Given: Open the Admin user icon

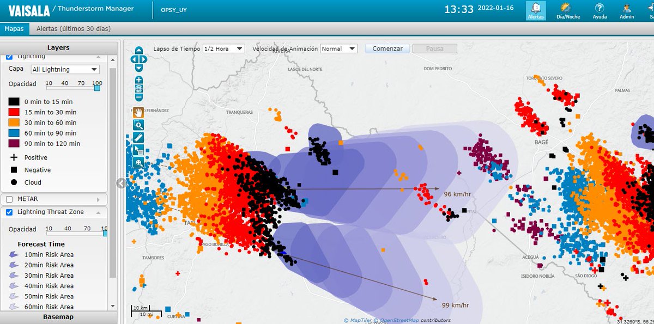Looking at the screenshot, I should (x=627, y=10).
